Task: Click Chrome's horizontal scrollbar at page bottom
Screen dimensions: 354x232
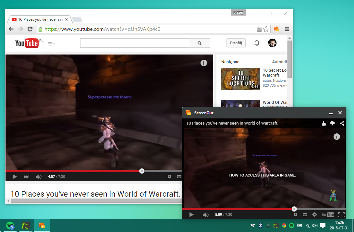Action: 97,201
